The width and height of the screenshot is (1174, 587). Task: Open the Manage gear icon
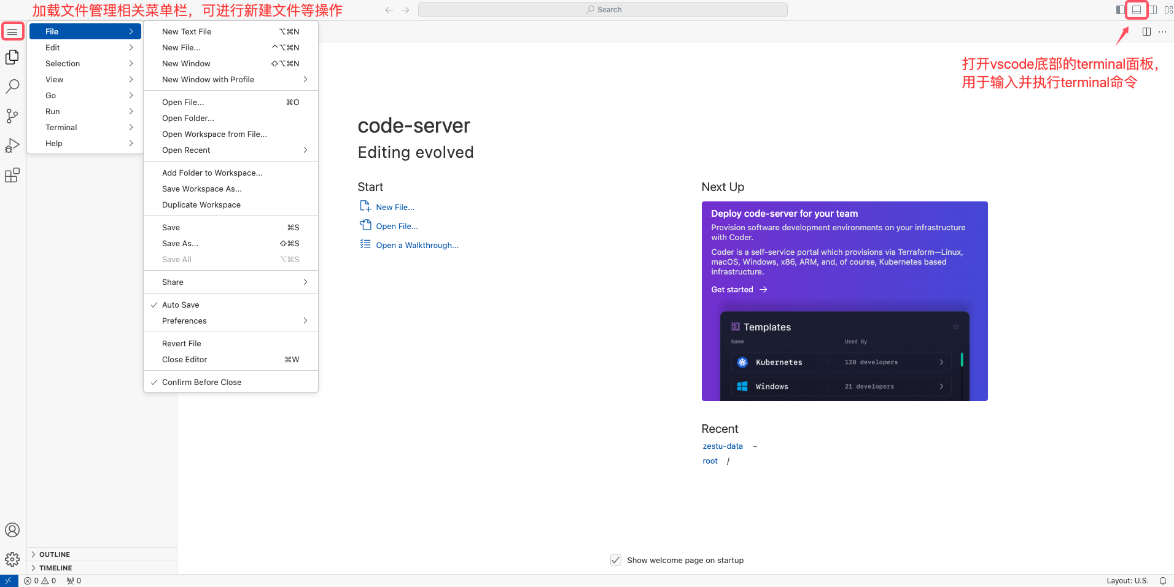point(12,559)
